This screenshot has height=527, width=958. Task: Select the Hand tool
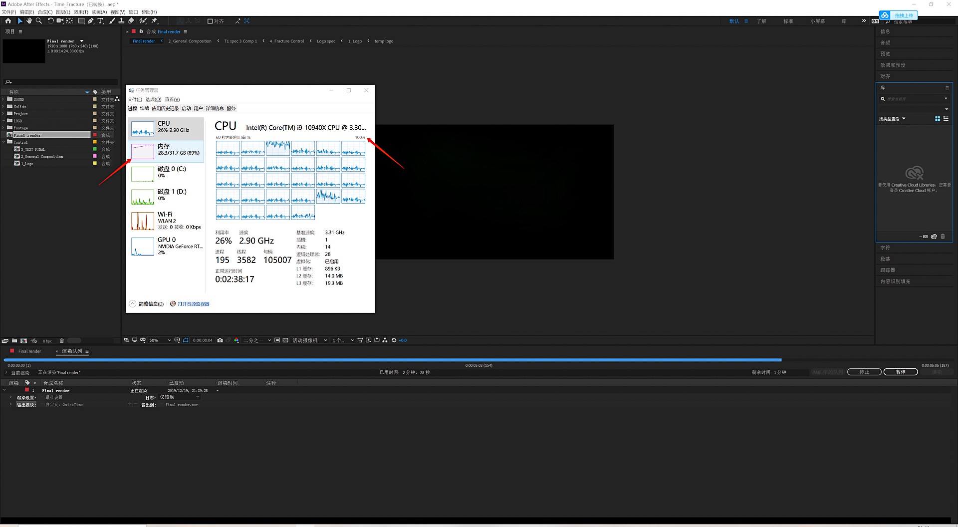coord(29,21)
